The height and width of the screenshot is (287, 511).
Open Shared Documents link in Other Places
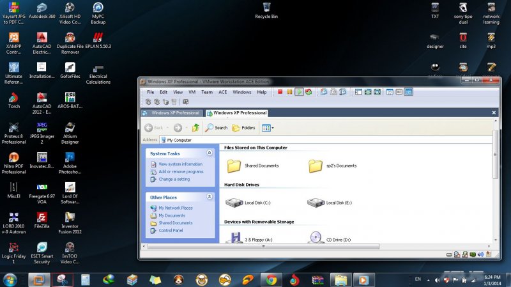click(175, 222)
